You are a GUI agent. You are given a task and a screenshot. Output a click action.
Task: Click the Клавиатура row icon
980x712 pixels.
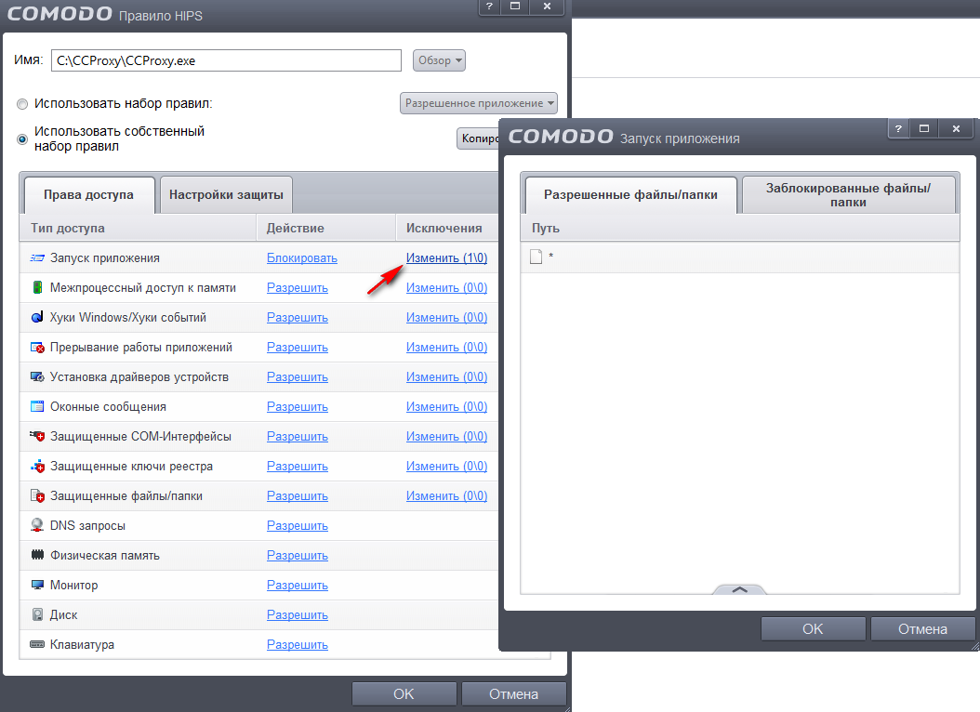[37, 644]
